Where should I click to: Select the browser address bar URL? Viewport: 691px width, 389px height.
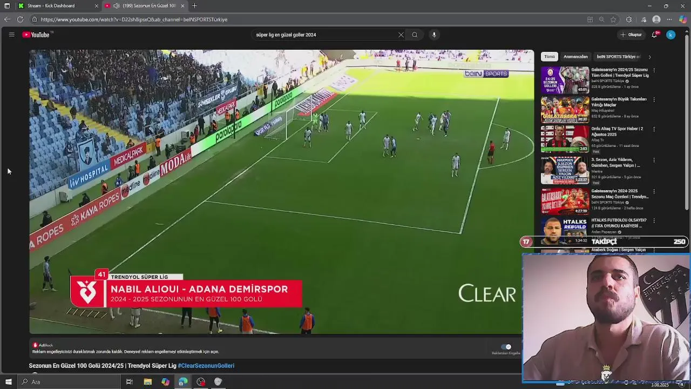(134, 19)
